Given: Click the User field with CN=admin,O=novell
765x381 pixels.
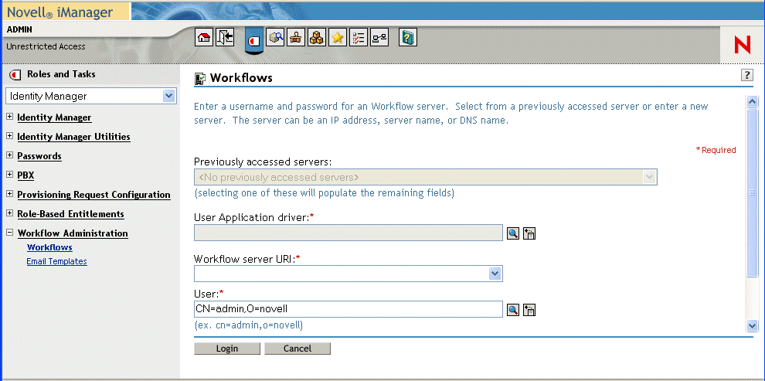Looking at the screenshot, I should point(348,309).
